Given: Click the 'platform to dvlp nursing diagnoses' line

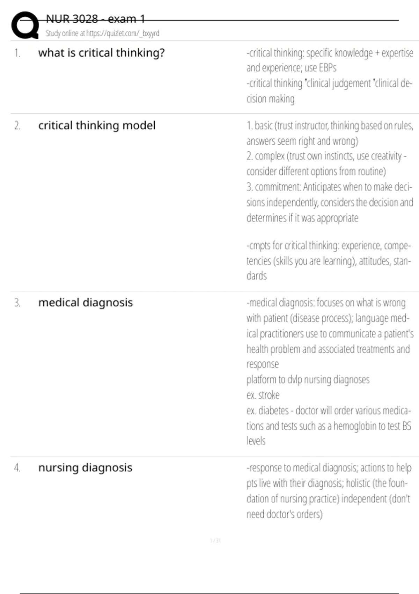Looking at the screenshot, I should (308, 380).
